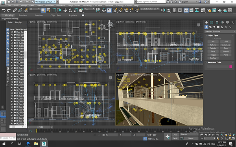Viewport: 236px width, 147px height.
Task: Click the Redo arrow in the main toolbar
Action: [9, 10]
